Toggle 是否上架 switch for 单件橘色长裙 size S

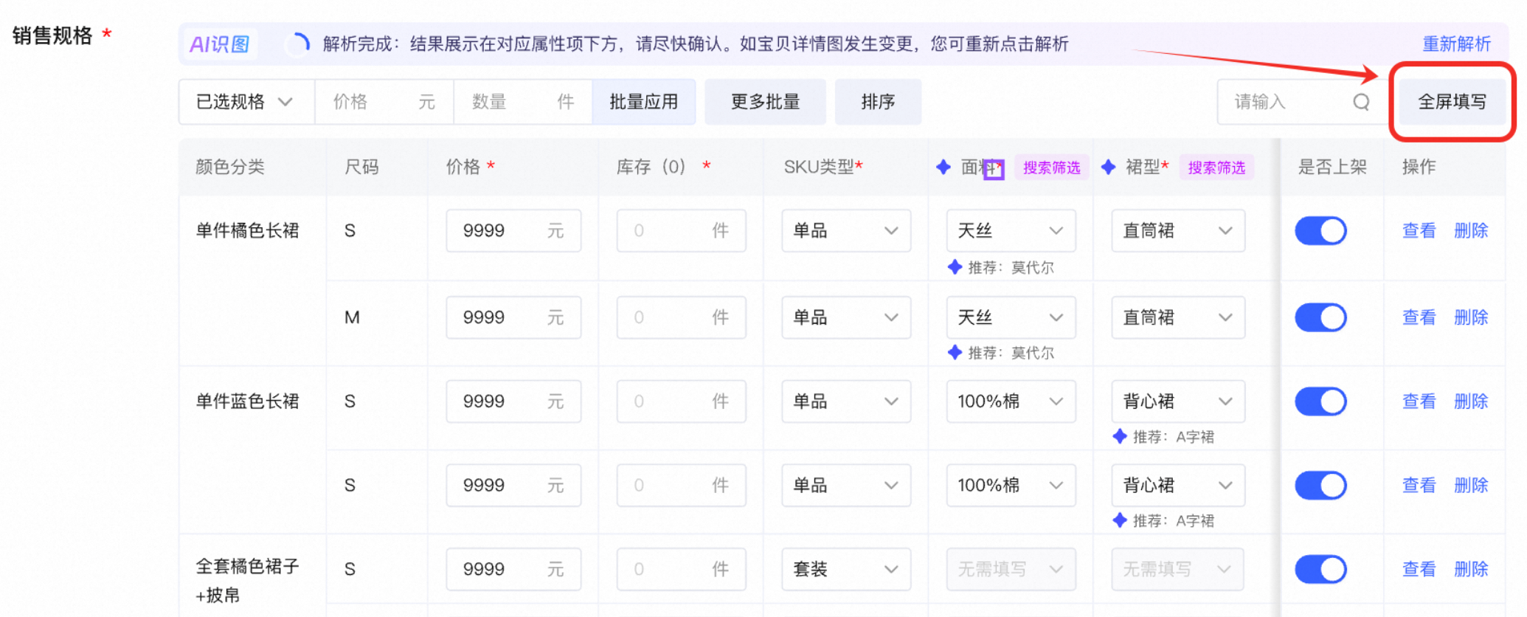pos(1320,231)
